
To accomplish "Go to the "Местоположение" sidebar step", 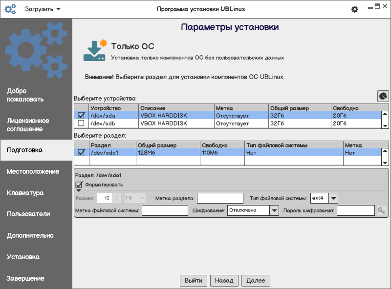I will pyautogui.click(x=33, y=172).
